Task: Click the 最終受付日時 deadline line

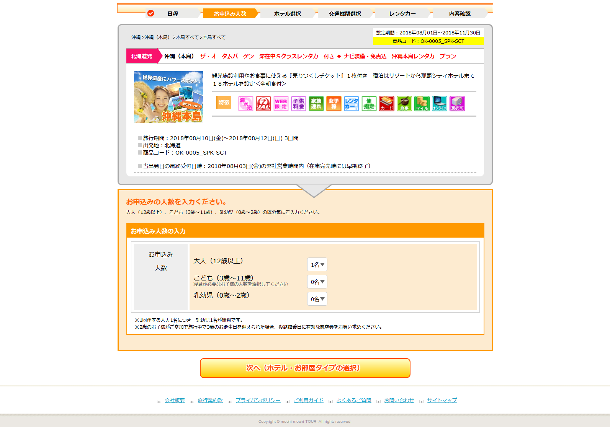Action: pyautogui.click(x=255, y=166)
